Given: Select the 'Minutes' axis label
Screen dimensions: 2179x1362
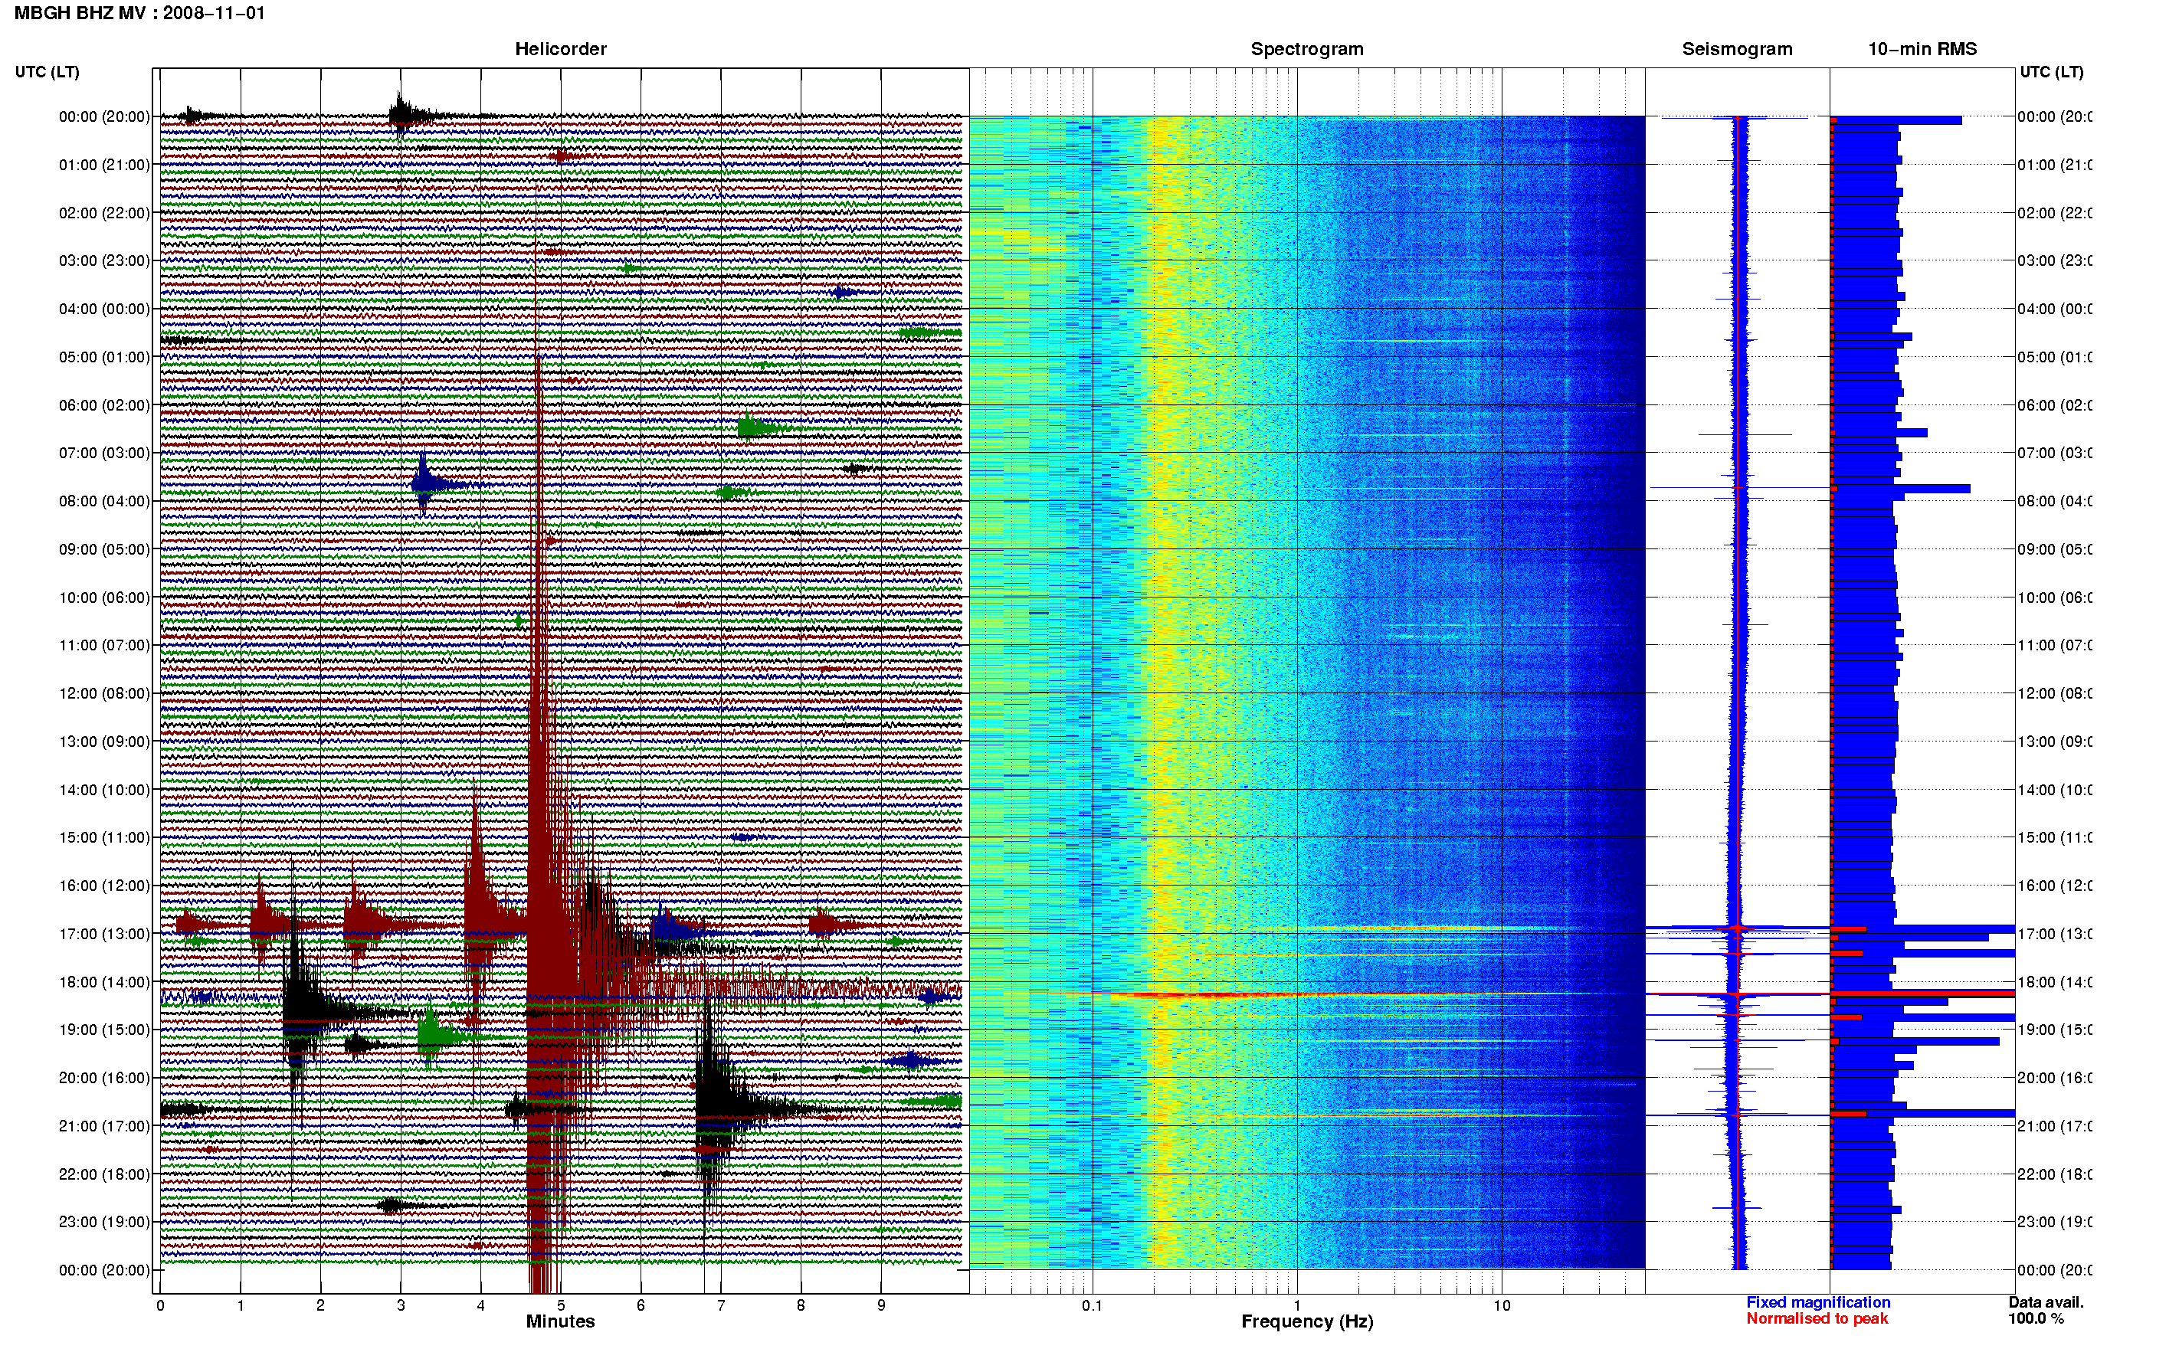Looking at the screenshot, I should coord(560,1321).
